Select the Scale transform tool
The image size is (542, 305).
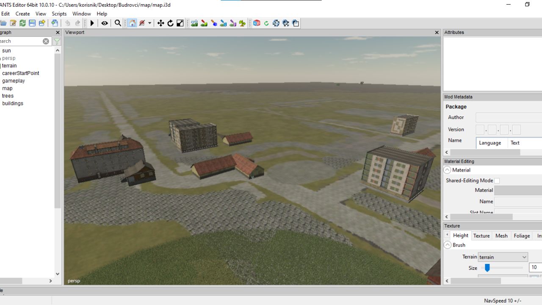180,23
